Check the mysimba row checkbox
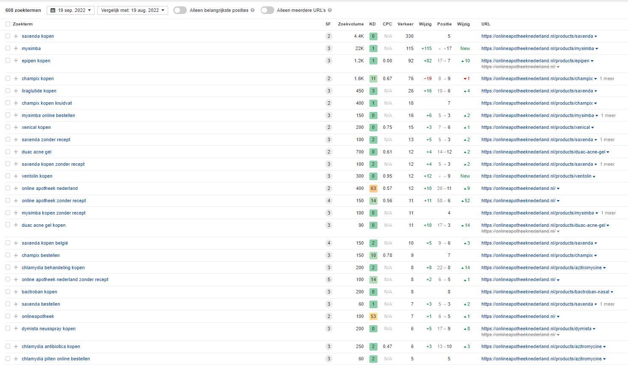Viewport: 628px width, 365px height. point(8,48)
